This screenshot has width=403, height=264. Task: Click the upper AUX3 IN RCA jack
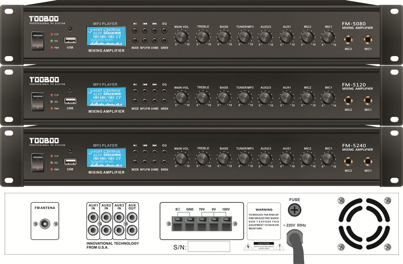[119, 217]
